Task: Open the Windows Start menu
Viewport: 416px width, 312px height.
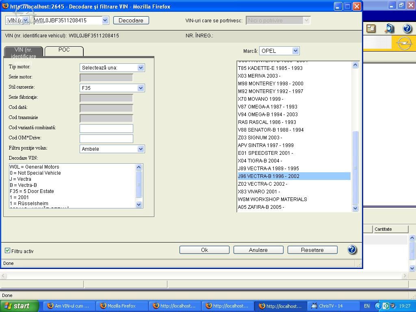Action: 19,306
